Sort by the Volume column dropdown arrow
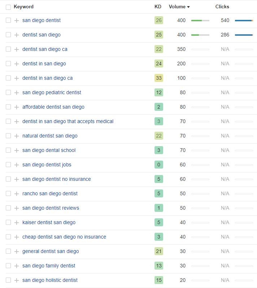This screenshot has width=257, height=288. pos(188,7)
